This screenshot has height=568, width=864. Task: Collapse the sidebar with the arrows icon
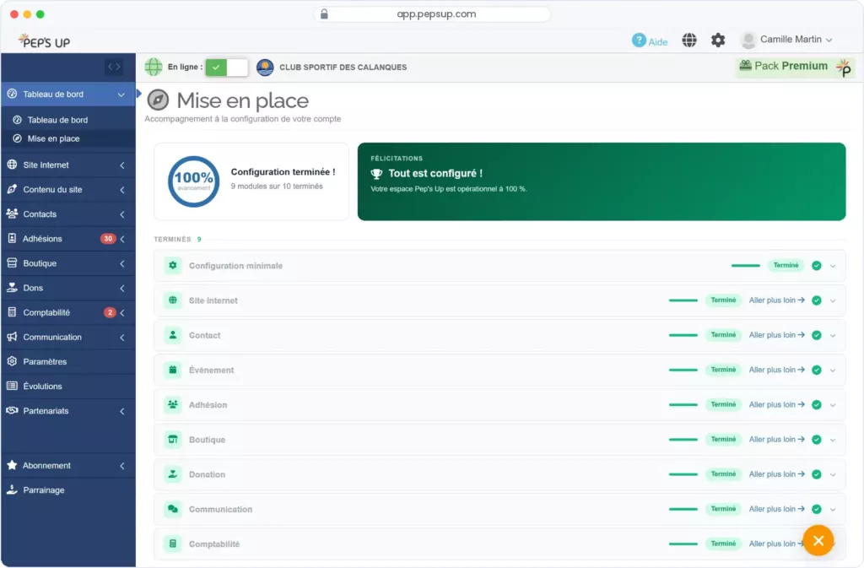114,67
